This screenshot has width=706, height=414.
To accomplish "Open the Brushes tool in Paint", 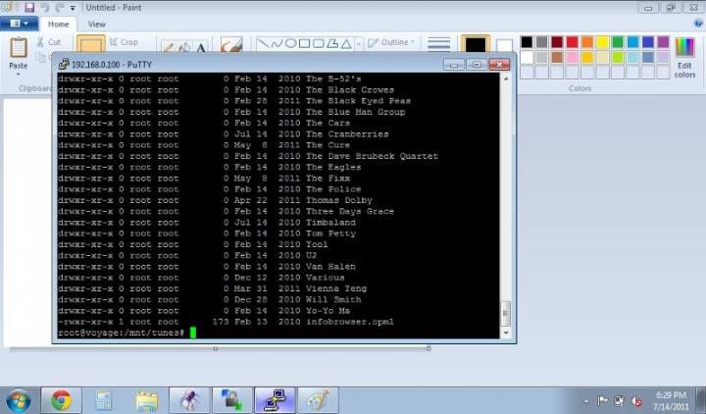I will point(231,44).
